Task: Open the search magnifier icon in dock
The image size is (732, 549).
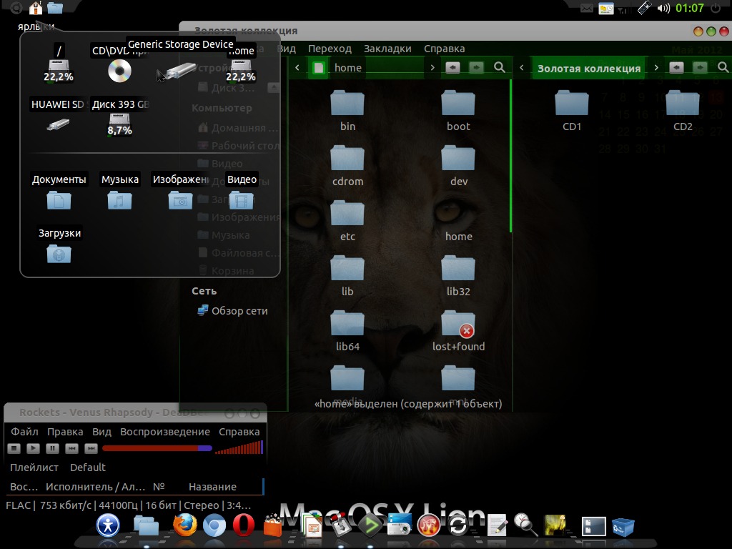Action: tap(525, 524)
